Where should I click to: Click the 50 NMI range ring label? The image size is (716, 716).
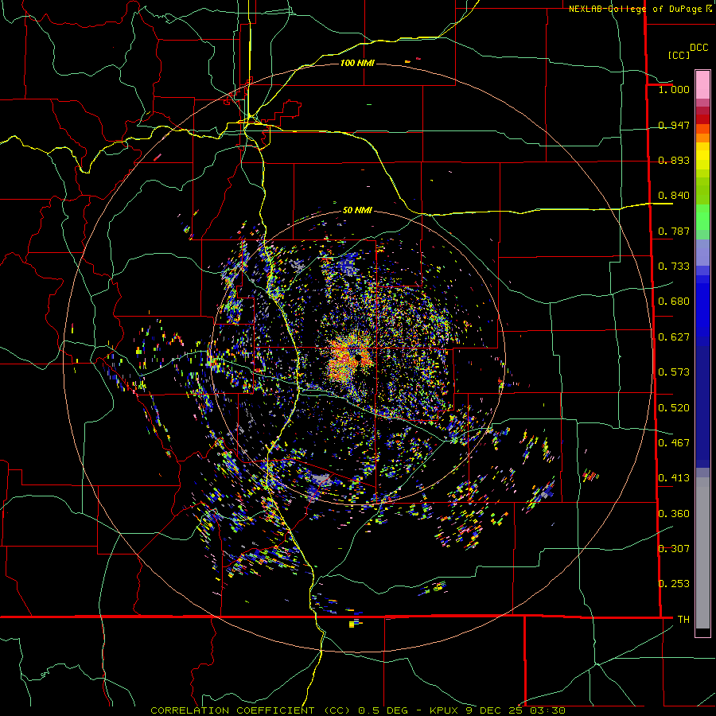pyautogui.click(x=357, y=210)
